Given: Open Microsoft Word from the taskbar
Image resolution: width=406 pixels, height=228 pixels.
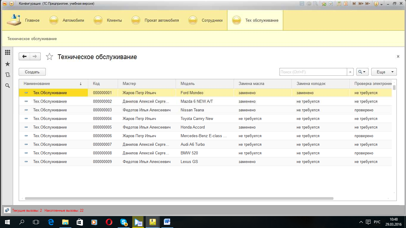Looking at the screenshot, I should coord(167,222).
